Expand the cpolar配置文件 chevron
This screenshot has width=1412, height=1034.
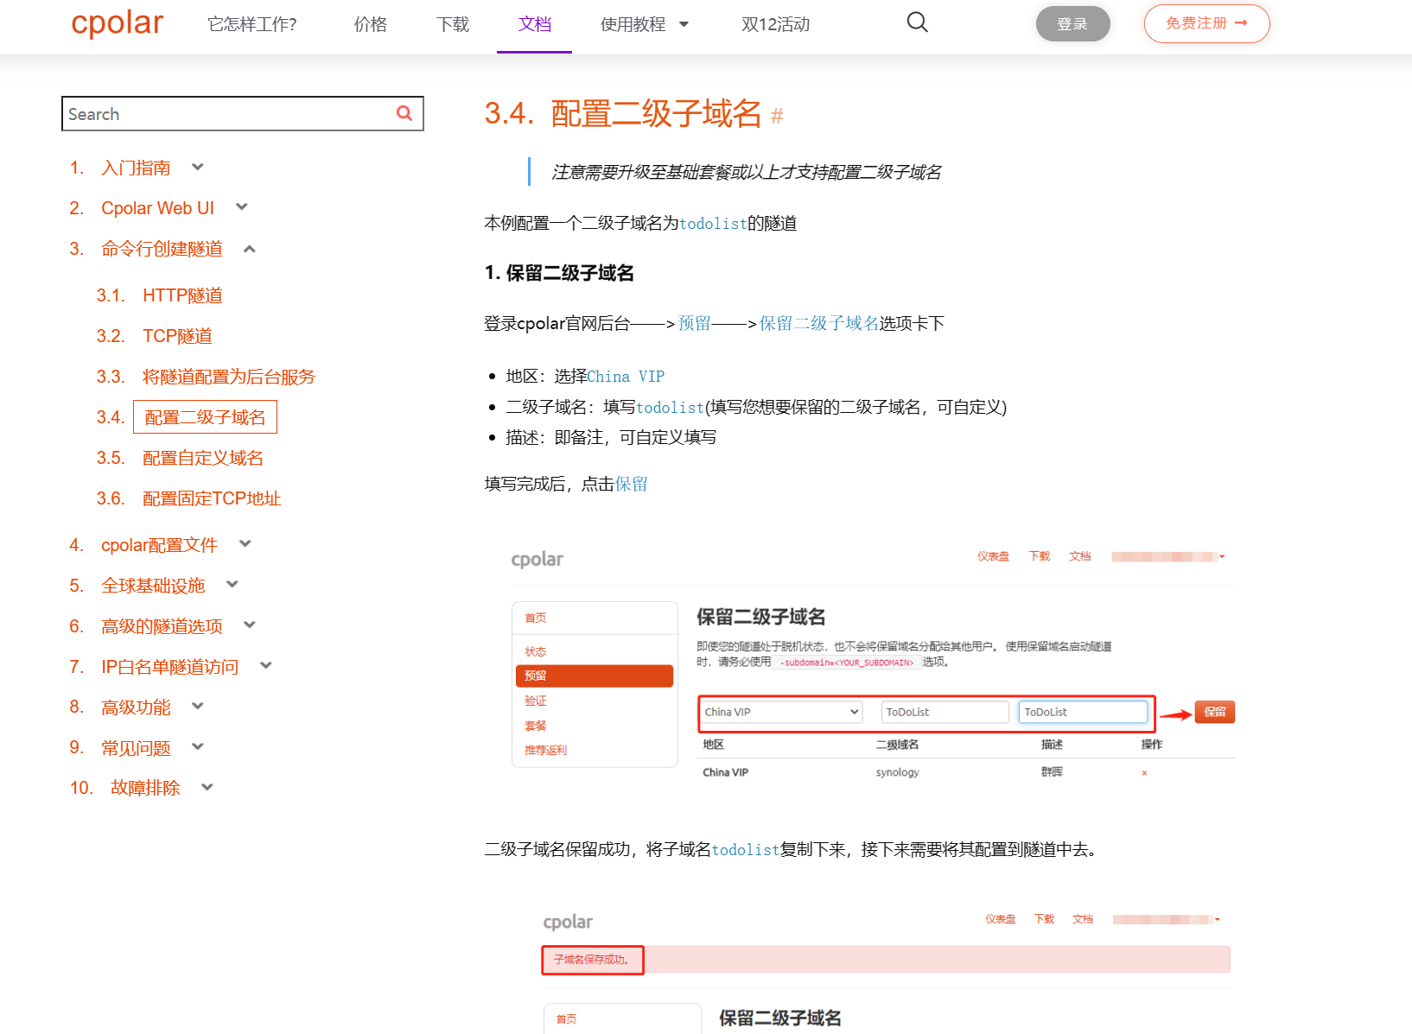pos(245,543)
